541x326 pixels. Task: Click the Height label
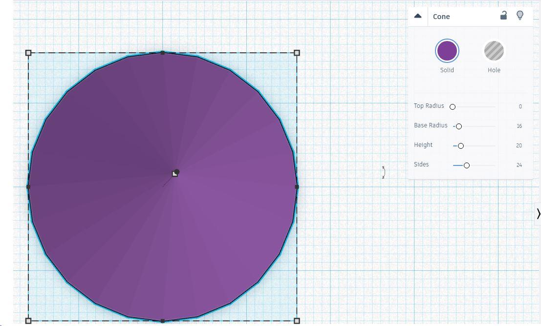423,145
